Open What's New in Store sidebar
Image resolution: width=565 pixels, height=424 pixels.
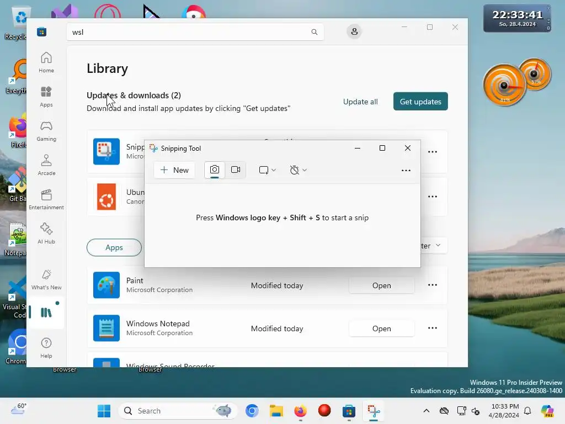(x=46, y=279)
